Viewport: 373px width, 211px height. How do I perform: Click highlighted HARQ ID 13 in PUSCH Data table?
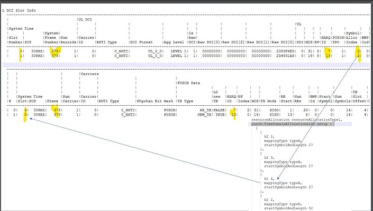pos(234,114)
